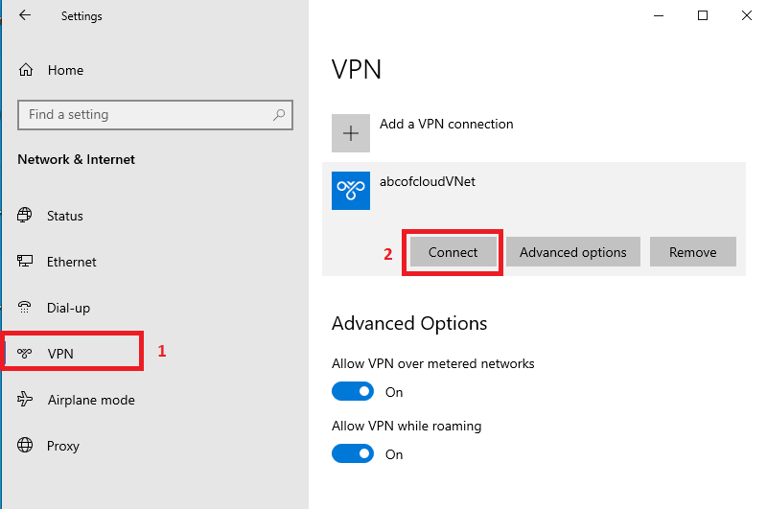The width and height of the screenshot is (767, 509).
Task: Open Advanced options for abcofcloudVNet
Action: [x=572, y=252]
